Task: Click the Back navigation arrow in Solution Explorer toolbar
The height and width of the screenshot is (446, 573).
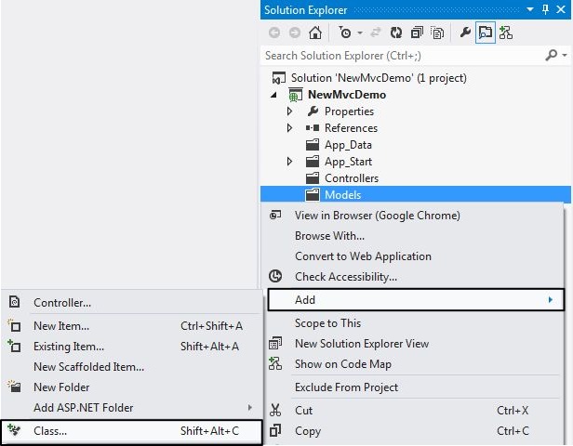Action: [x=274, y=33]
